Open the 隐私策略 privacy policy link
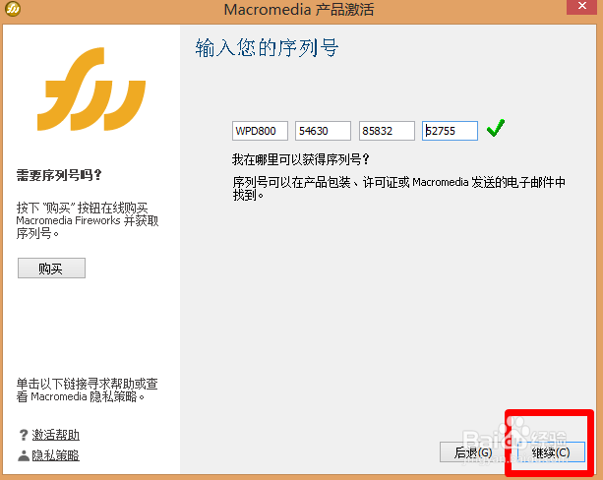Viewport: 603px width, 480px height. (56, 455)
